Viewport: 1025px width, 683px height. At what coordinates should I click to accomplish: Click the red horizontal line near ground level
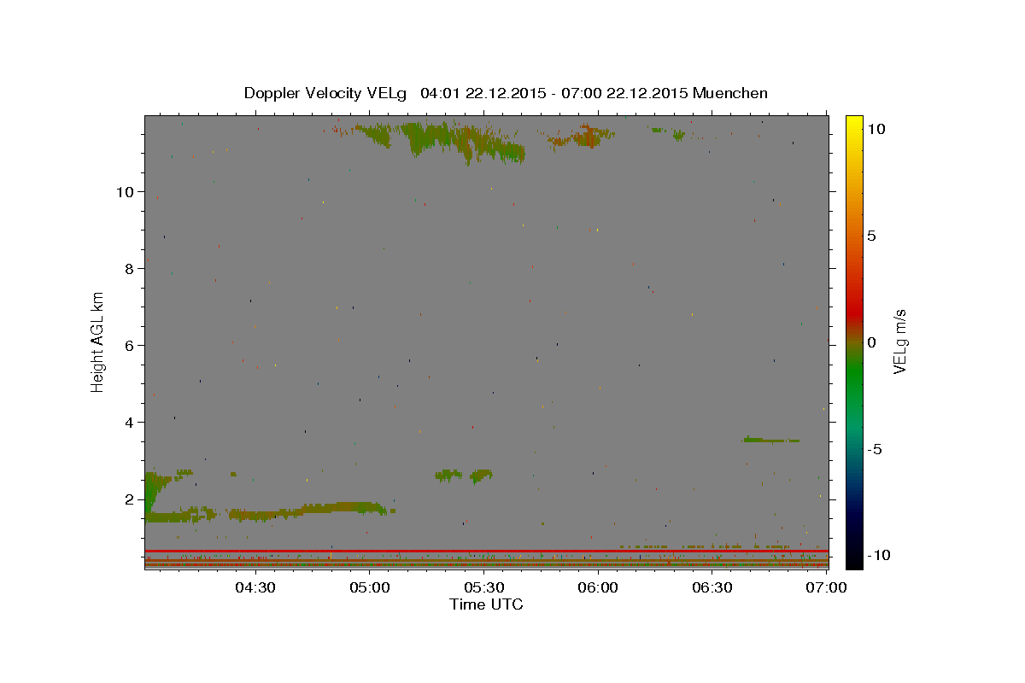pos(486,551)
